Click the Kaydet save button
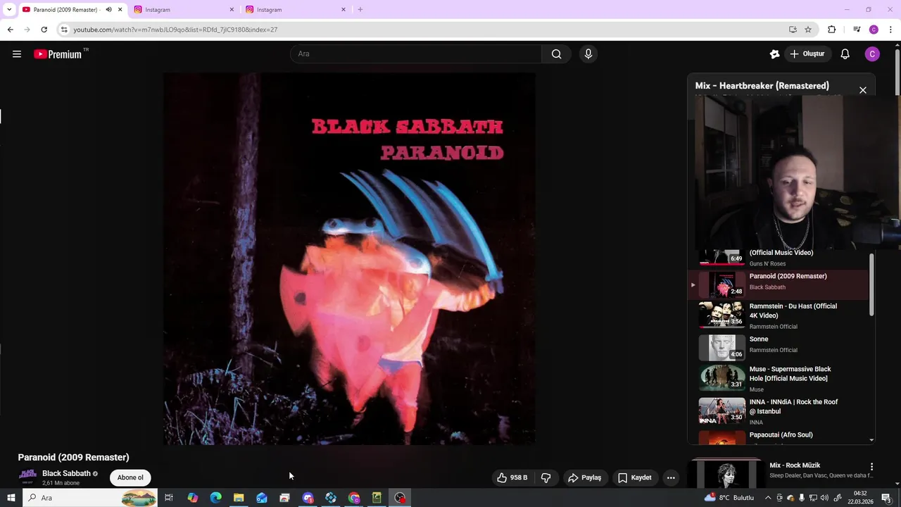The height and width of the screenshot is (507, 901). point(635,477)
